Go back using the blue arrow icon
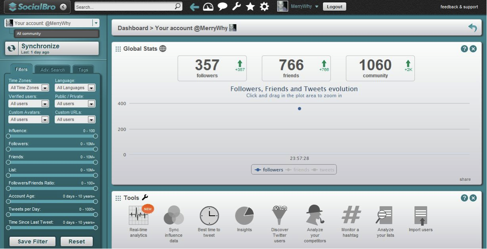This screenshot has height=249, width=487. (x=194, y=7)
